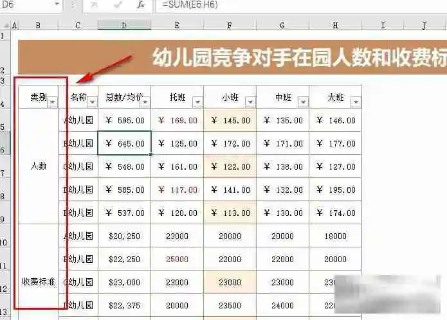Click the Confirm entry checkmark icon
The image size is (447, 320).
118,4
